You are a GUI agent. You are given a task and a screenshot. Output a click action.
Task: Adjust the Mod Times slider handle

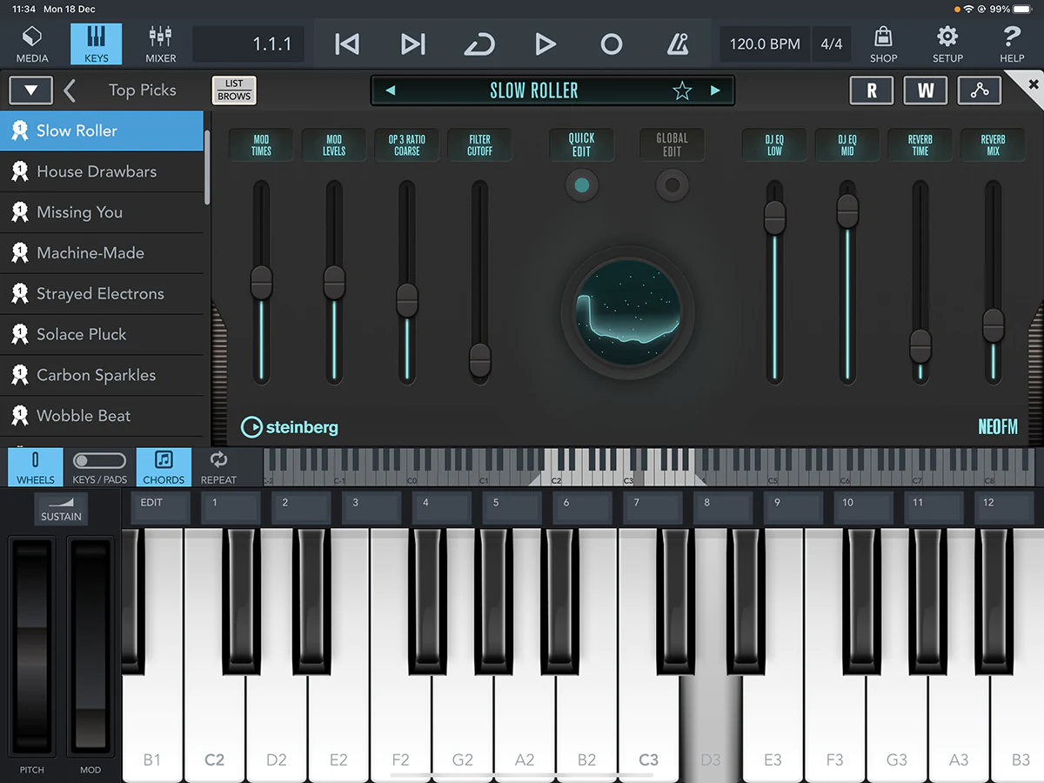click(x=261, y=283)
